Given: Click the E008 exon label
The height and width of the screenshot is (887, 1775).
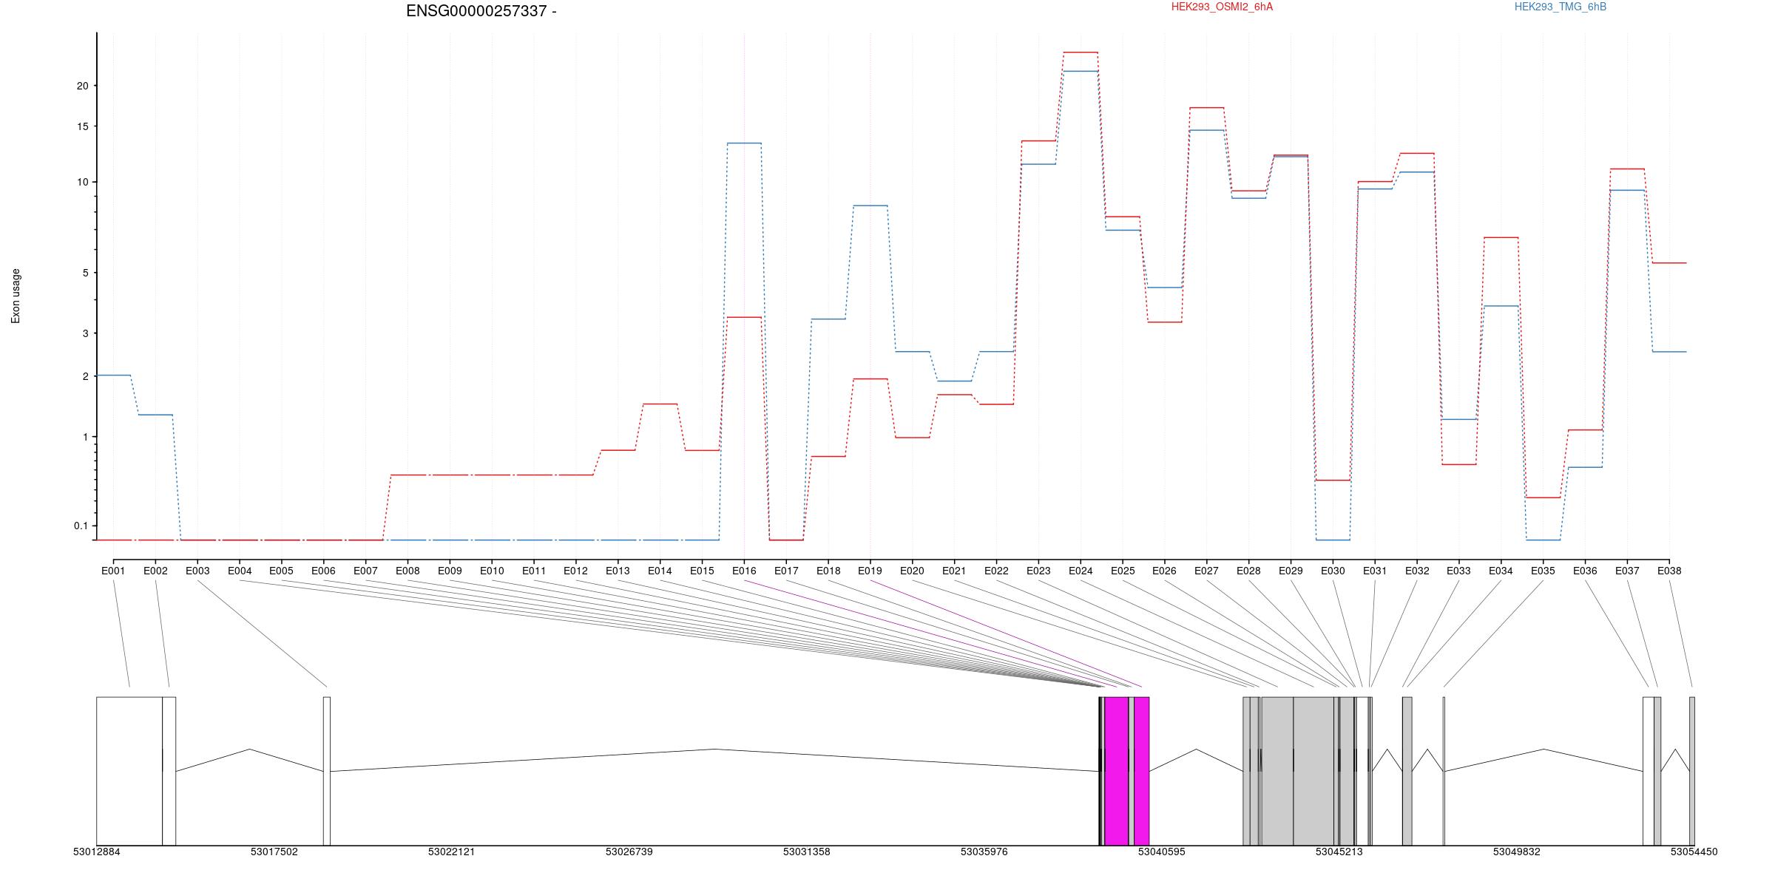Looking at the screenshot, I should pos(408,571).
